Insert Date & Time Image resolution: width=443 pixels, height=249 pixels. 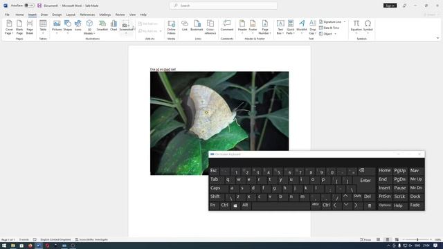click(329, 28)
